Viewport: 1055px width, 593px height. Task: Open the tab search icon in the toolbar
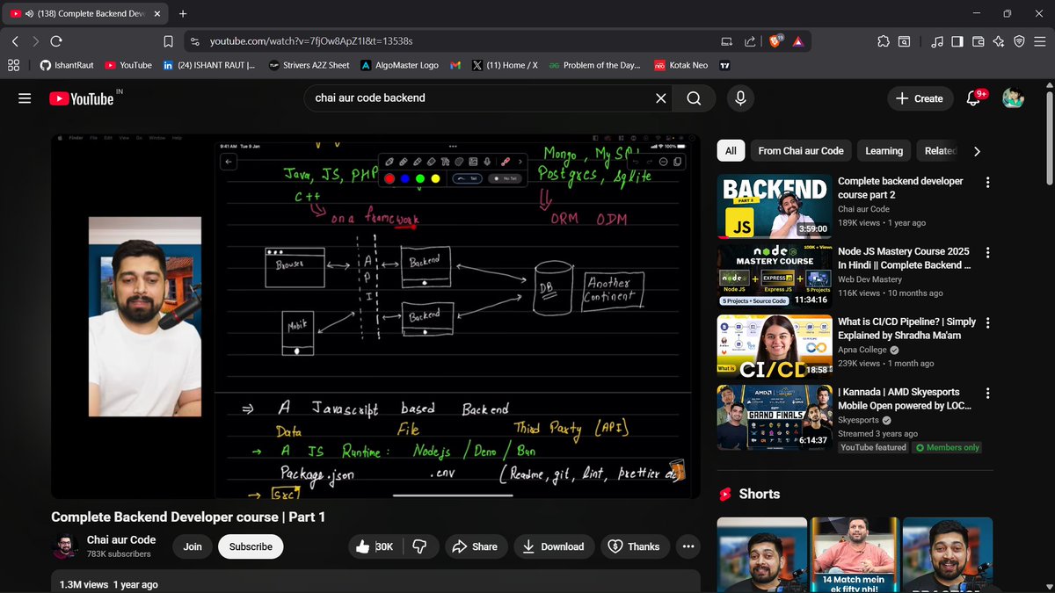905,41
